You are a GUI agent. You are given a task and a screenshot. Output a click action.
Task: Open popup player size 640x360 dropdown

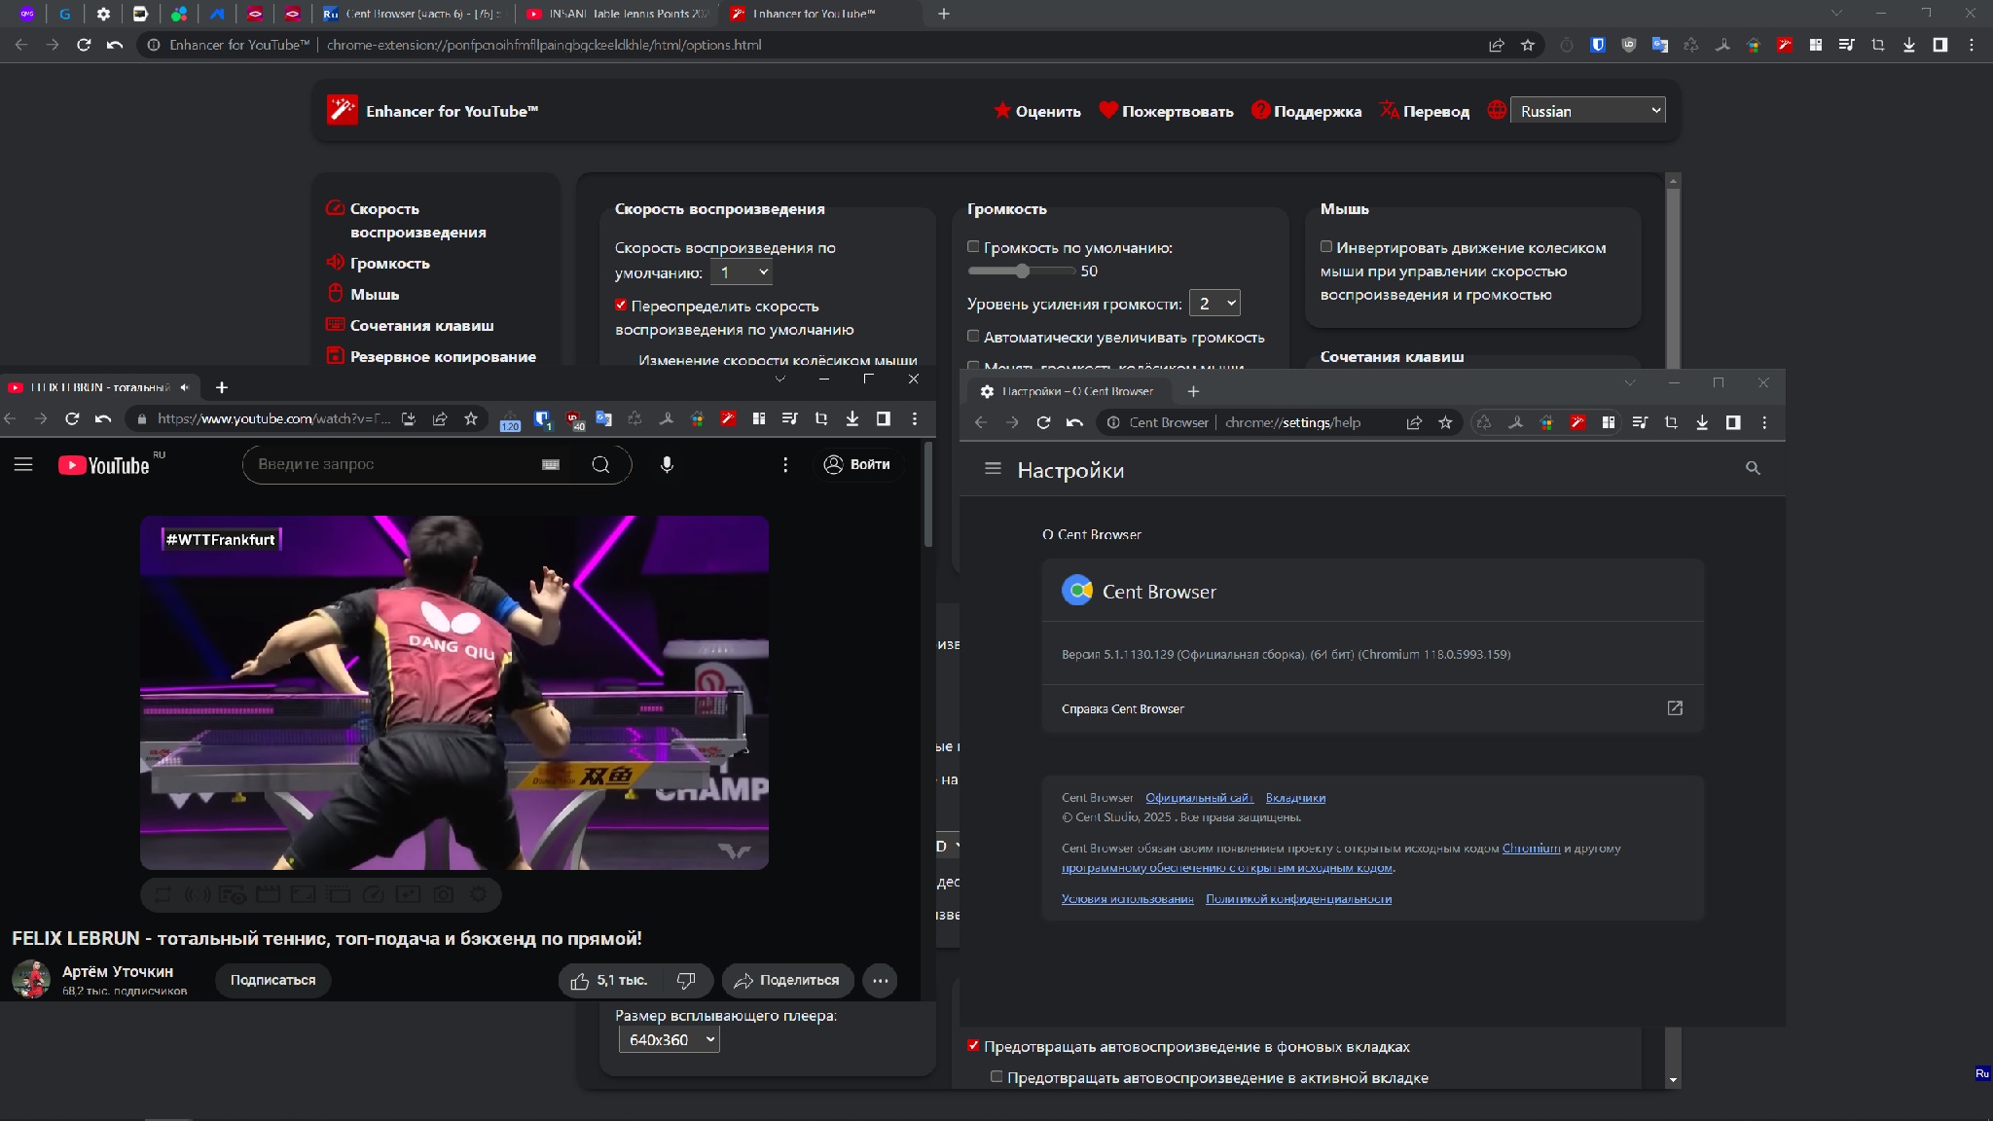(670, 1040)
